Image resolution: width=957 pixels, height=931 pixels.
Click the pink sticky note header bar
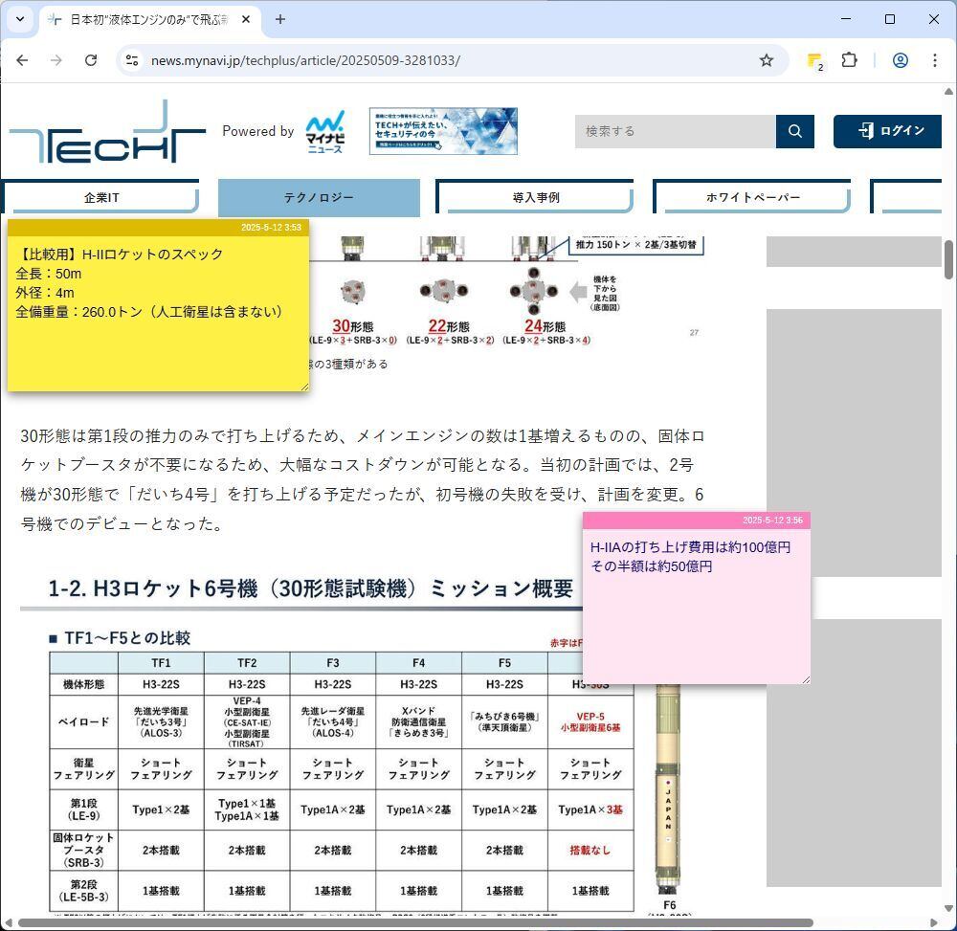coord(697,521)
